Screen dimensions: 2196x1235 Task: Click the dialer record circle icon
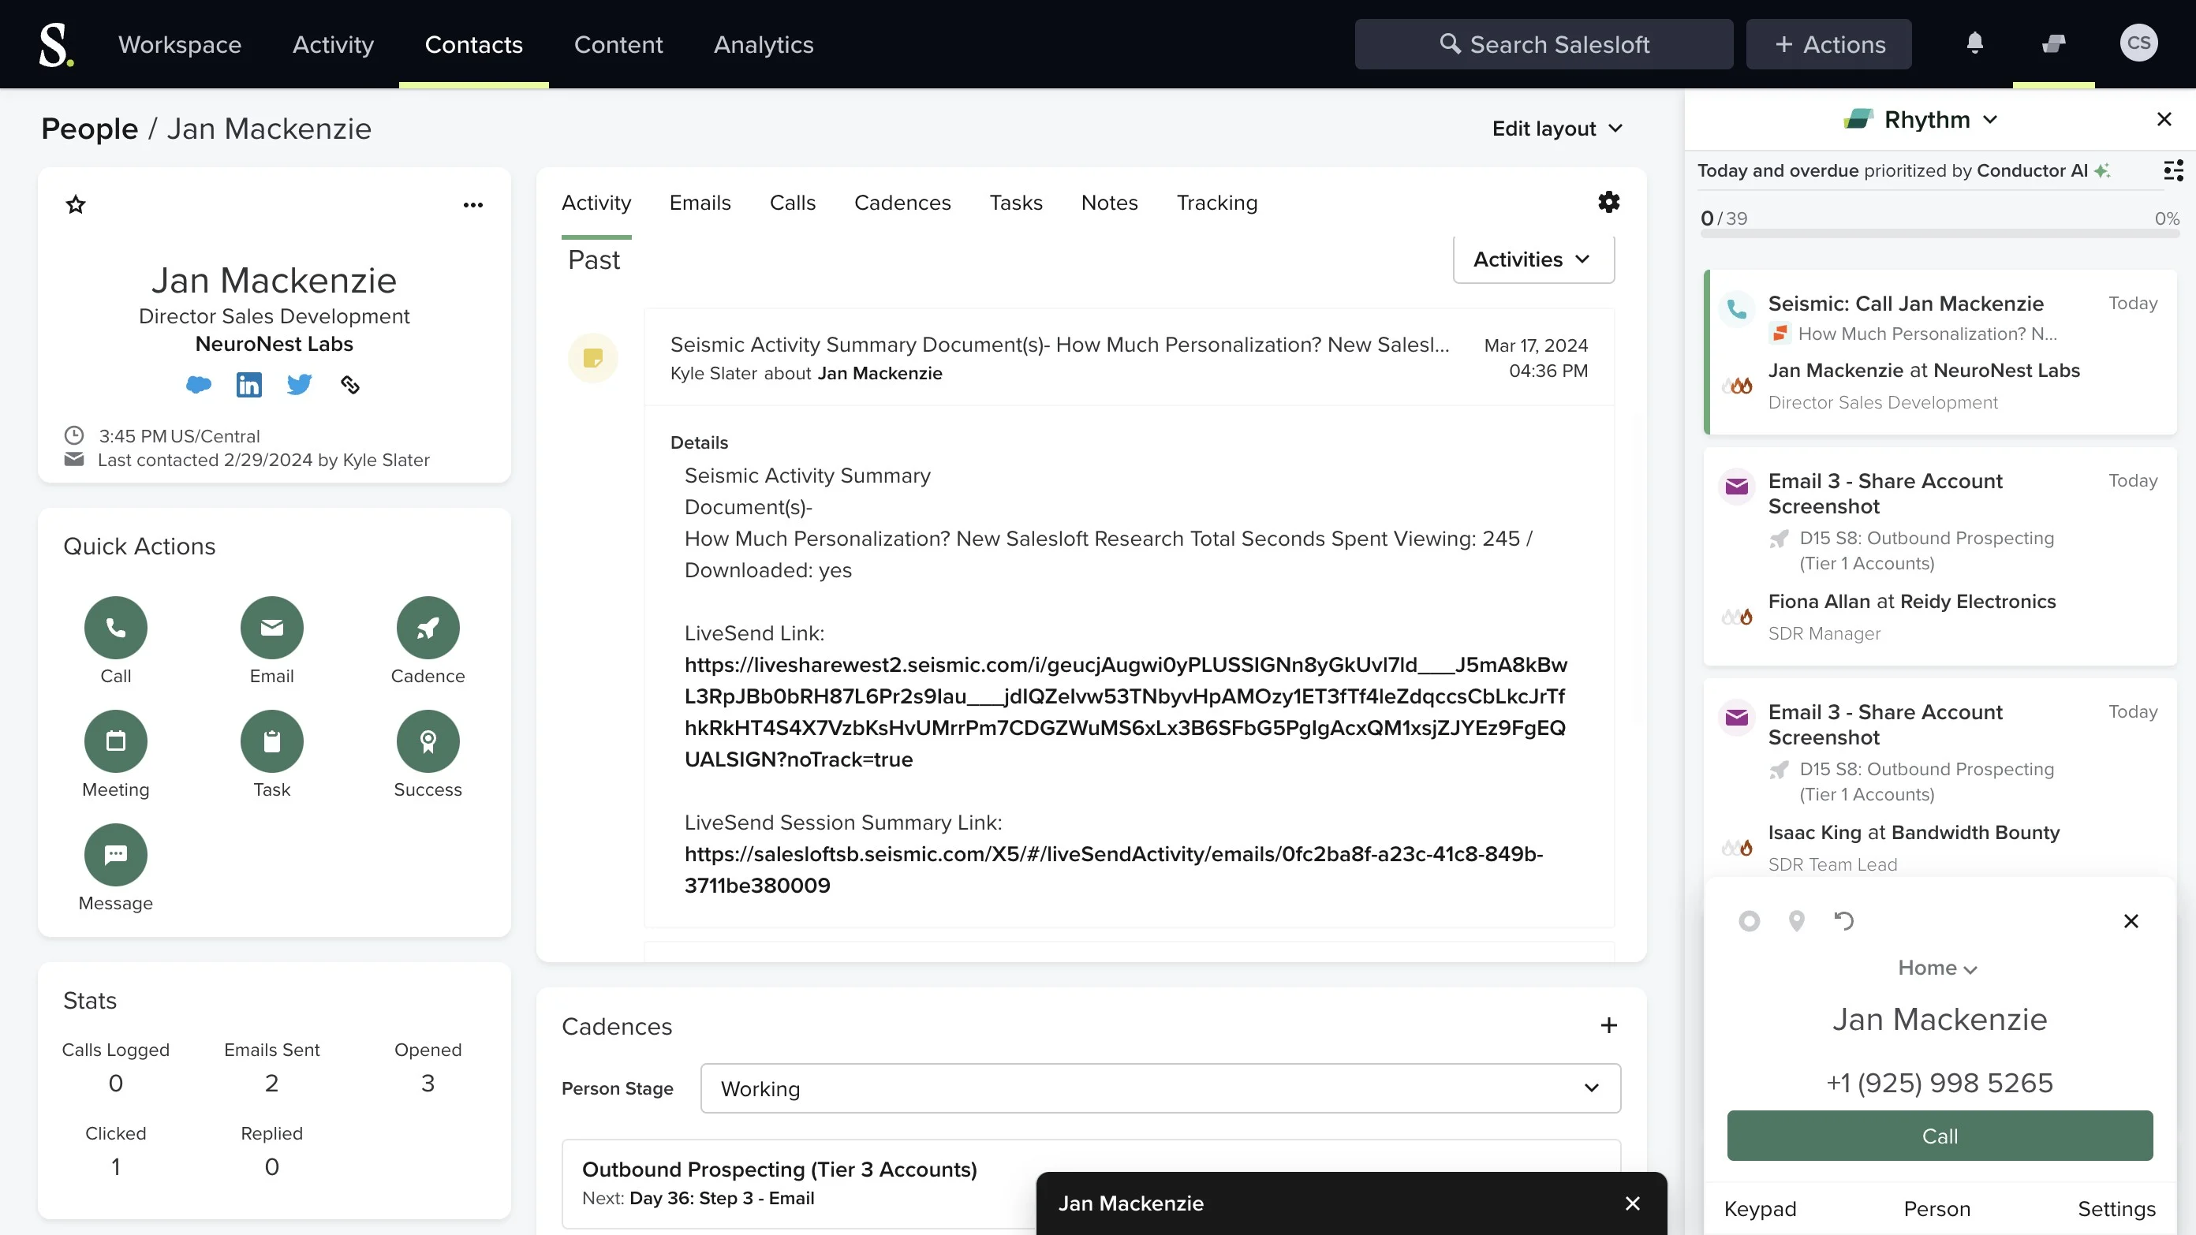tap(1750, 920)
